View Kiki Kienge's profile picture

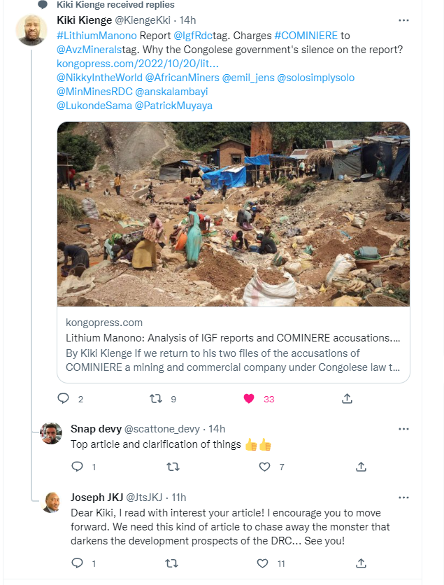coord(31,30)
